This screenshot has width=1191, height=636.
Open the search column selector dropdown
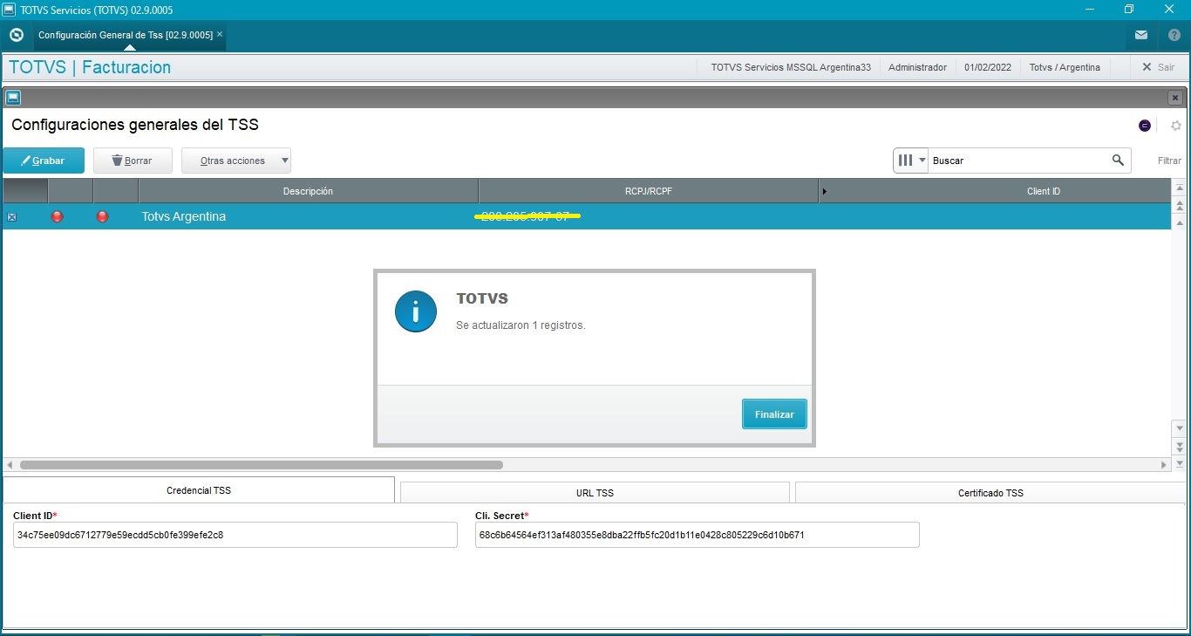[911, 161]
